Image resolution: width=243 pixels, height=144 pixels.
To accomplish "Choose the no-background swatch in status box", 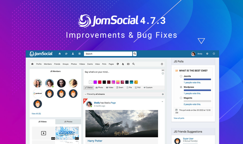I will pos(91,82).
